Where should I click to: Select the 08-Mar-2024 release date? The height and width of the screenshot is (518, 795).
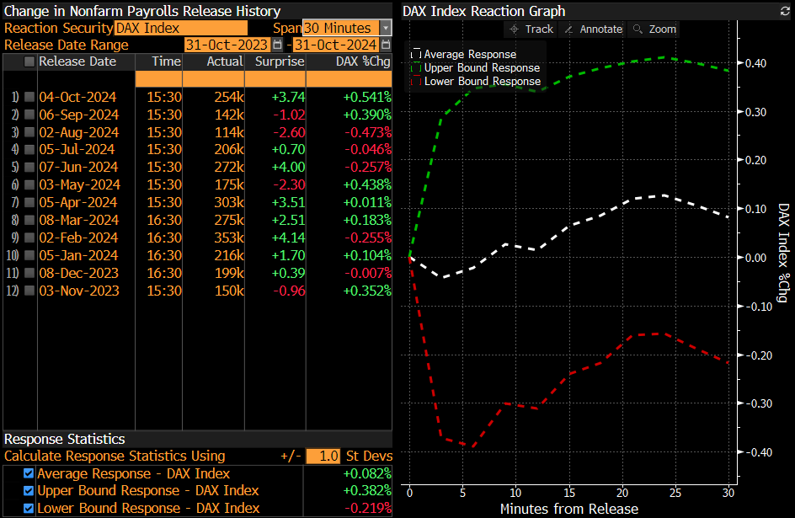78,221
